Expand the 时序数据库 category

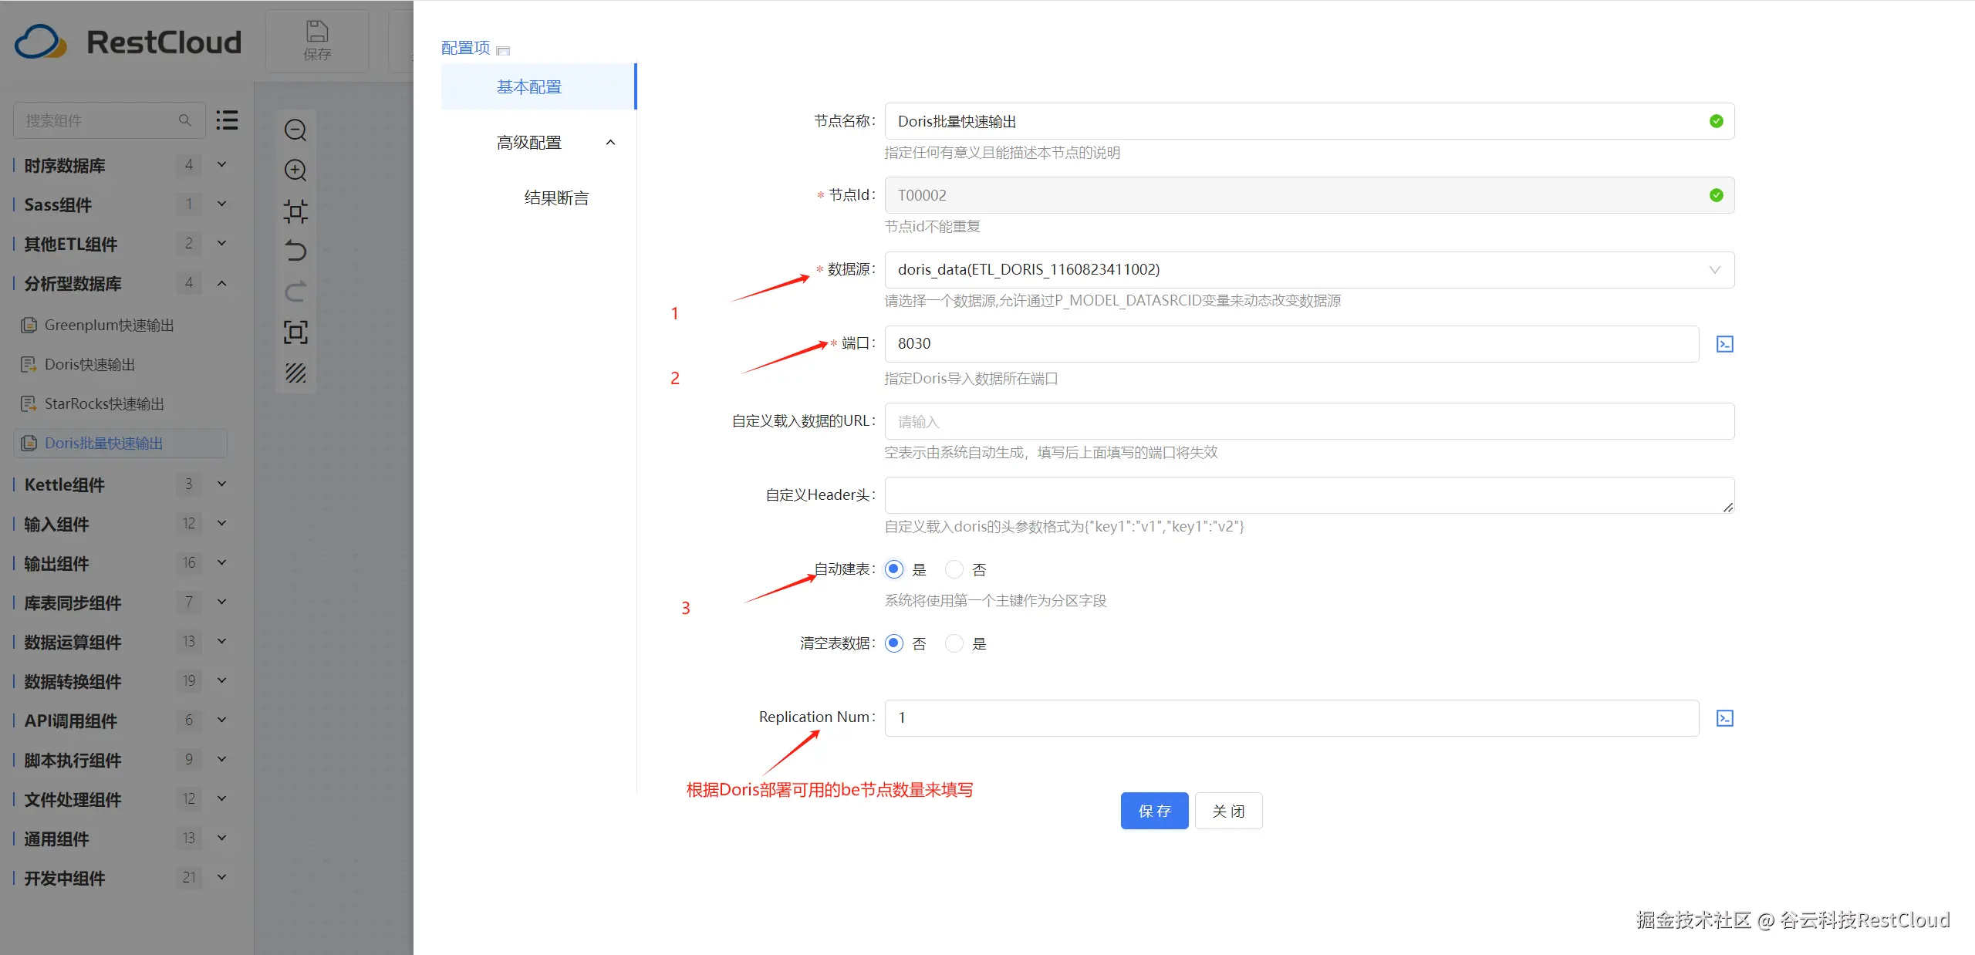[x=221, y=164]
